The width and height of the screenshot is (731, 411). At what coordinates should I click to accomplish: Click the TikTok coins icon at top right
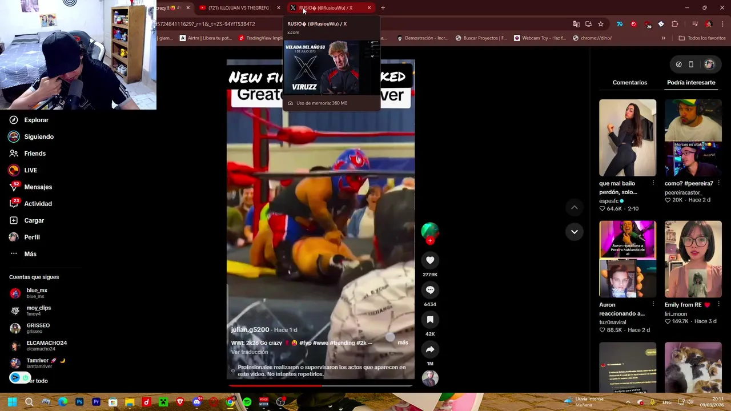678,65
